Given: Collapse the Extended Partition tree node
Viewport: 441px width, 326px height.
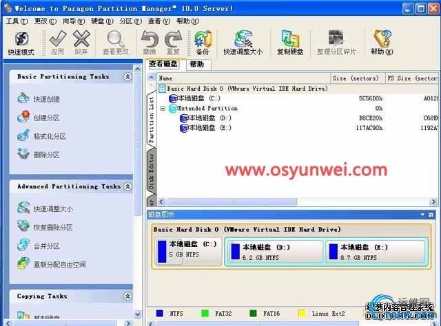Looking at the screenshot, I should click(x=163, y=109).
